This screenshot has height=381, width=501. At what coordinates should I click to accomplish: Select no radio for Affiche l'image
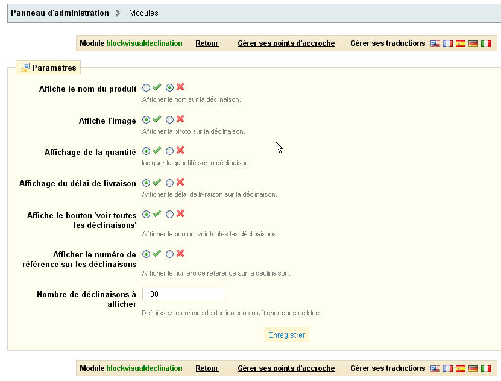point(169,120)
